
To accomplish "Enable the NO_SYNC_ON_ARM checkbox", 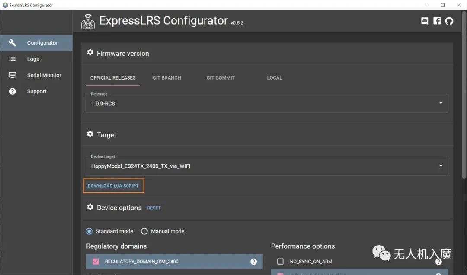I will coord(280,262).
